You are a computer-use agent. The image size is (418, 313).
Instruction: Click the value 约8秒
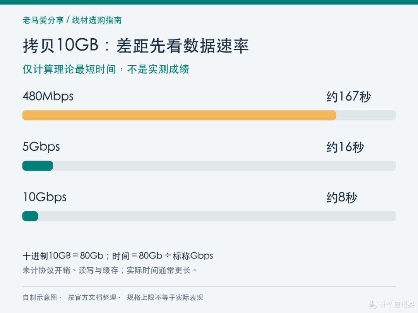(342, 198)
